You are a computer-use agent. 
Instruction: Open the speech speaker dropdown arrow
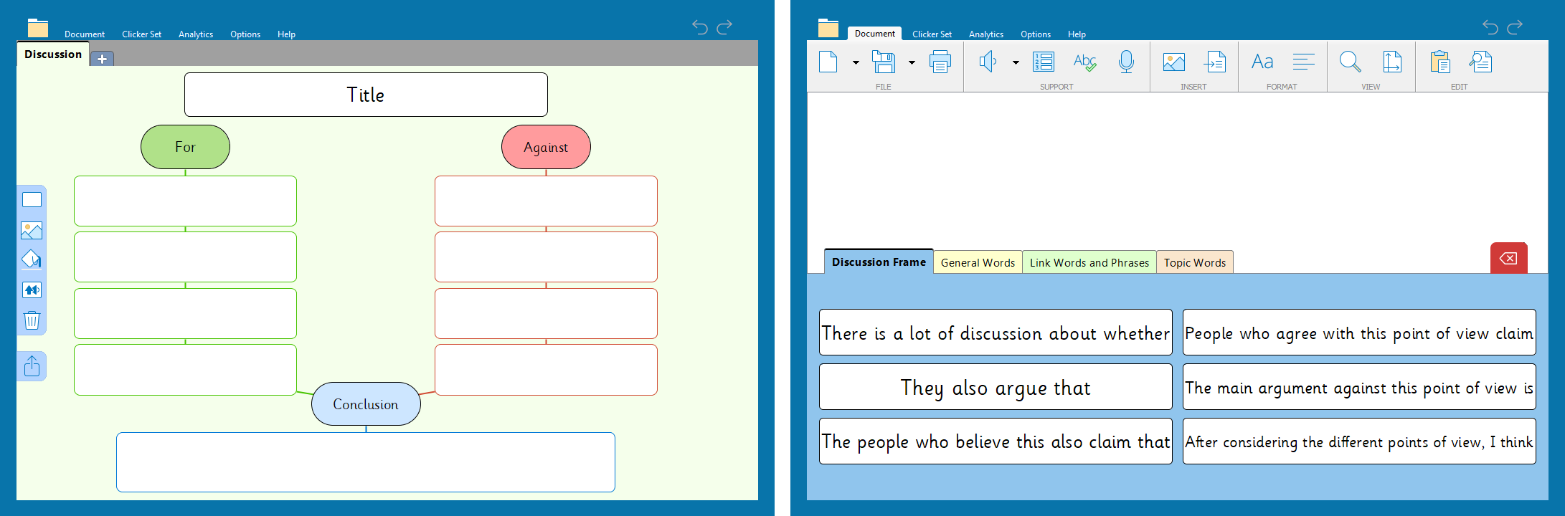[x=1016, y=63]
